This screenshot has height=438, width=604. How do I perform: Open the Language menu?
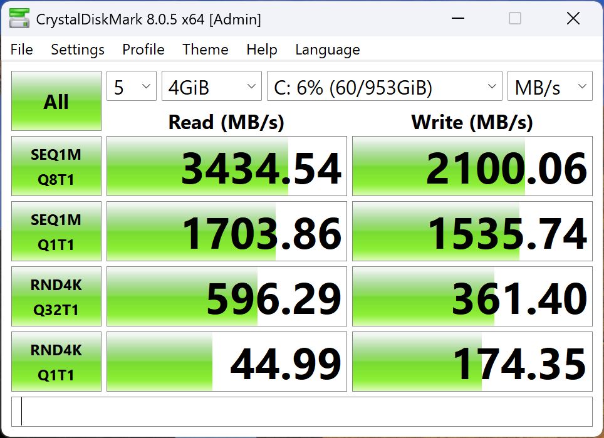pos(328,50)
